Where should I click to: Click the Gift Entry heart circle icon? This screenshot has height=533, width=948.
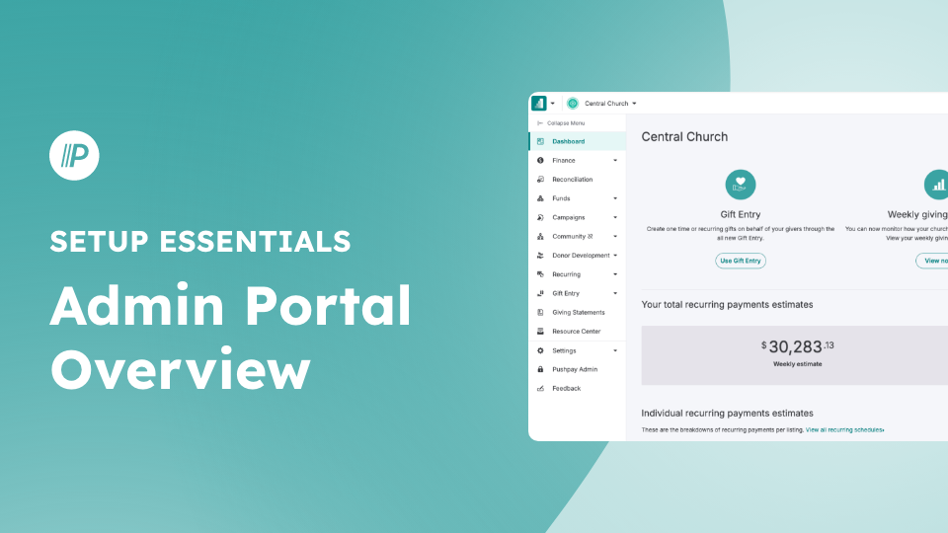741,185
